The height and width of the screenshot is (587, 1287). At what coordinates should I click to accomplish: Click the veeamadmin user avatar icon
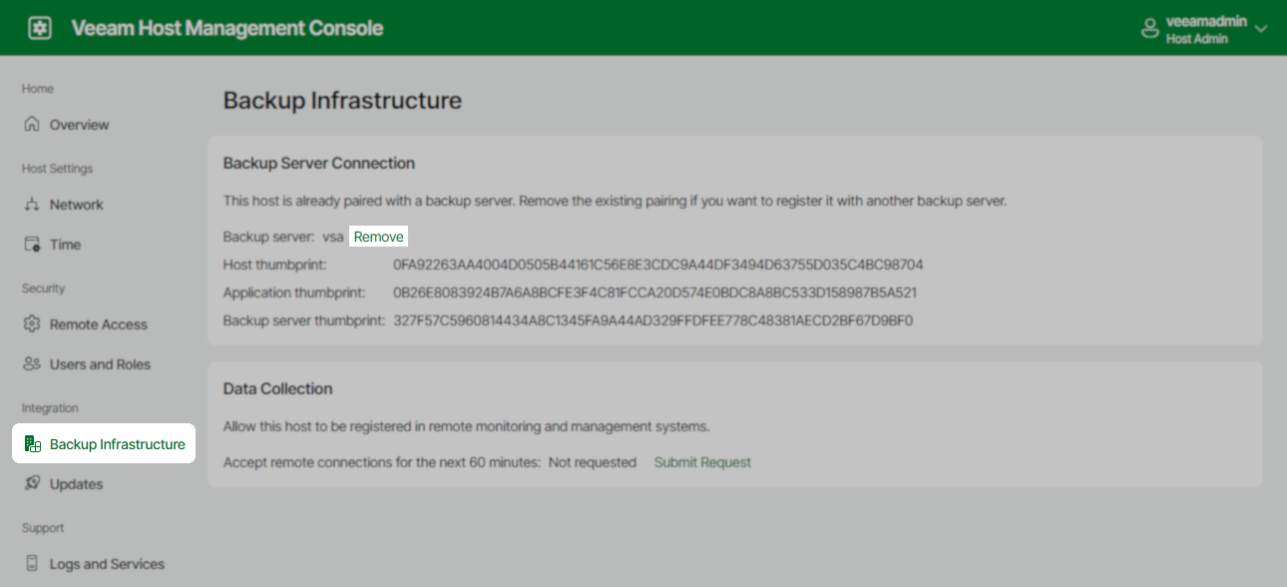(x=1149, y=28)
